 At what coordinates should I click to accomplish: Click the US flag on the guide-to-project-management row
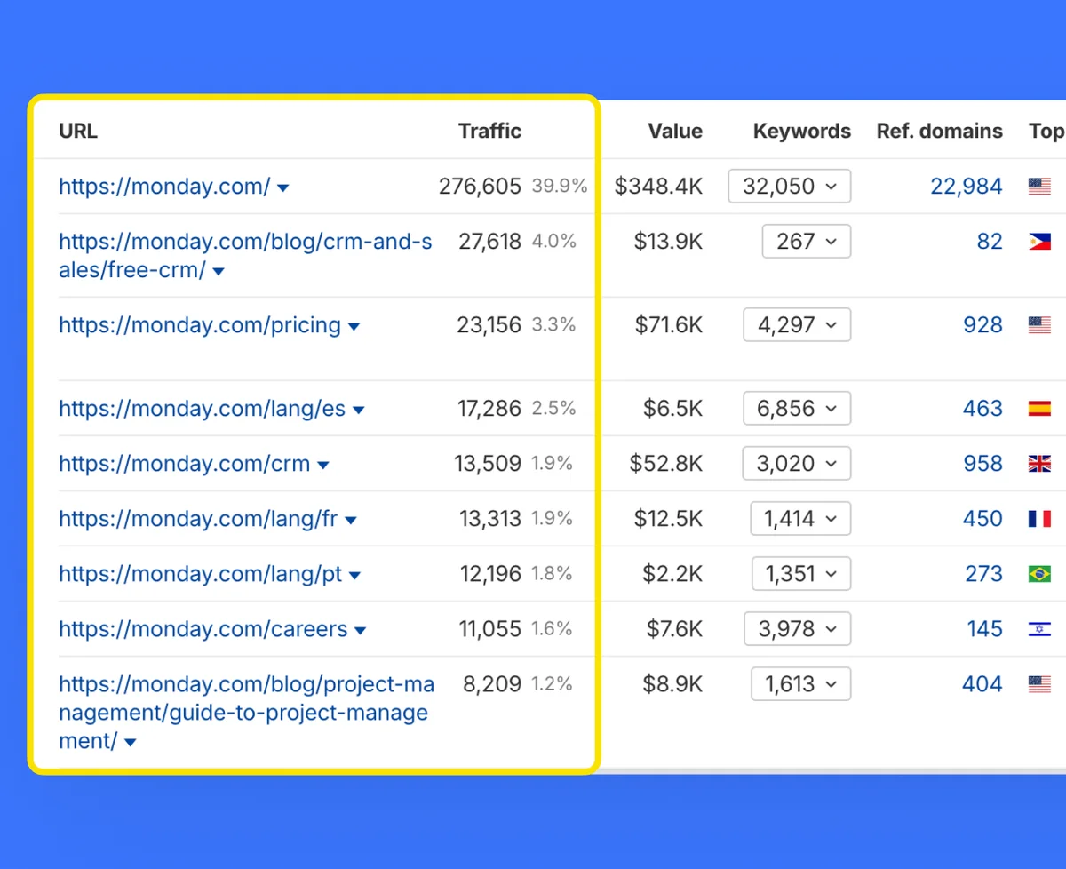click(1039, 684)
